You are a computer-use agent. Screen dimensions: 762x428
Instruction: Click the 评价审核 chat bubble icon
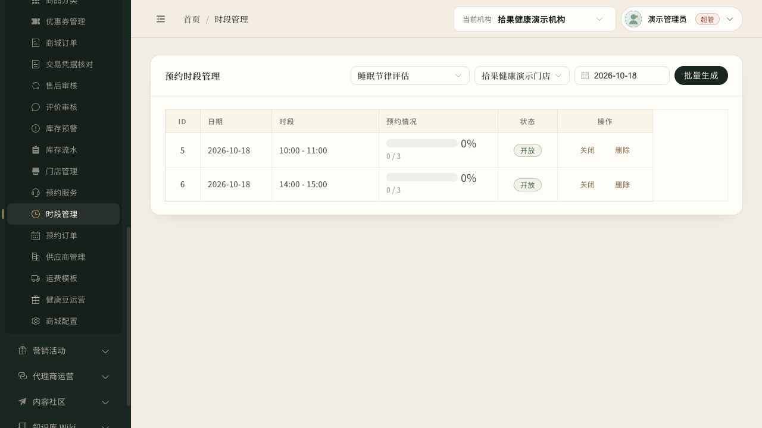click(x=36, y=107)
